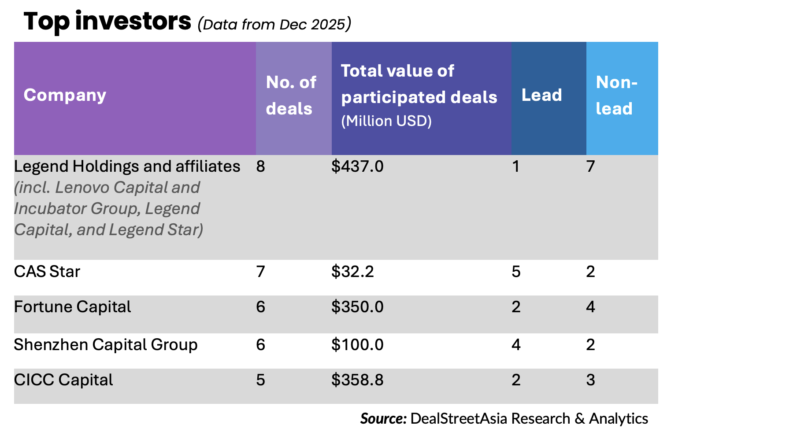Screen dimensions: 808x436
Task: Click the DealStreetAsia Research & Analytics source text
Action: (x=529, y=418)
